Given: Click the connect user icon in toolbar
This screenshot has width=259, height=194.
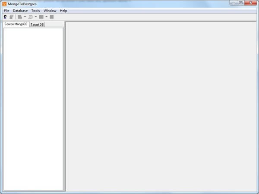Looking at the screenshot, I should pyautogui.click(x=5, y=17).
